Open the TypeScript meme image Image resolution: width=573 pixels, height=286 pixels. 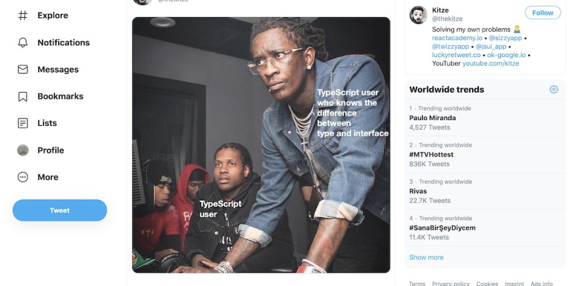pyautogui.click(x=261, y=145)
